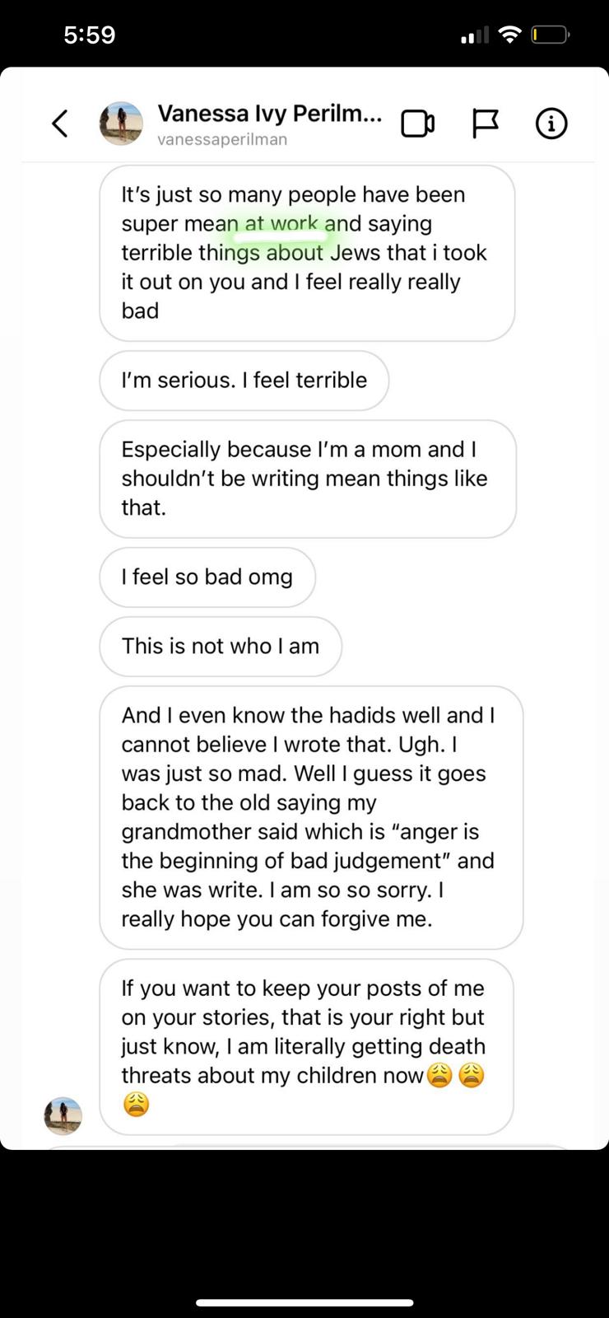The height and width of the screenshot is (1318, 609).
Task: Tap the "This is not who I am" message
Action: [x=220, y=647]
